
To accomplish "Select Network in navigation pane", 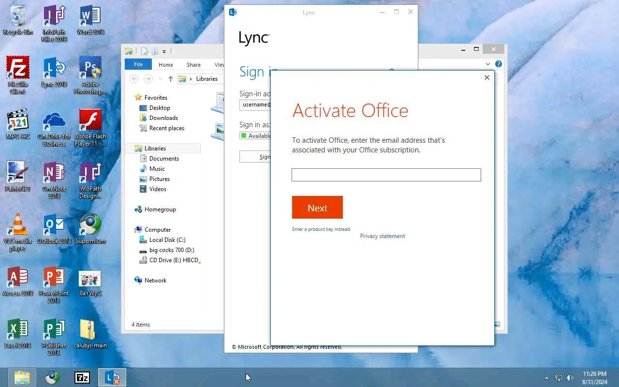I will [155, 281].
